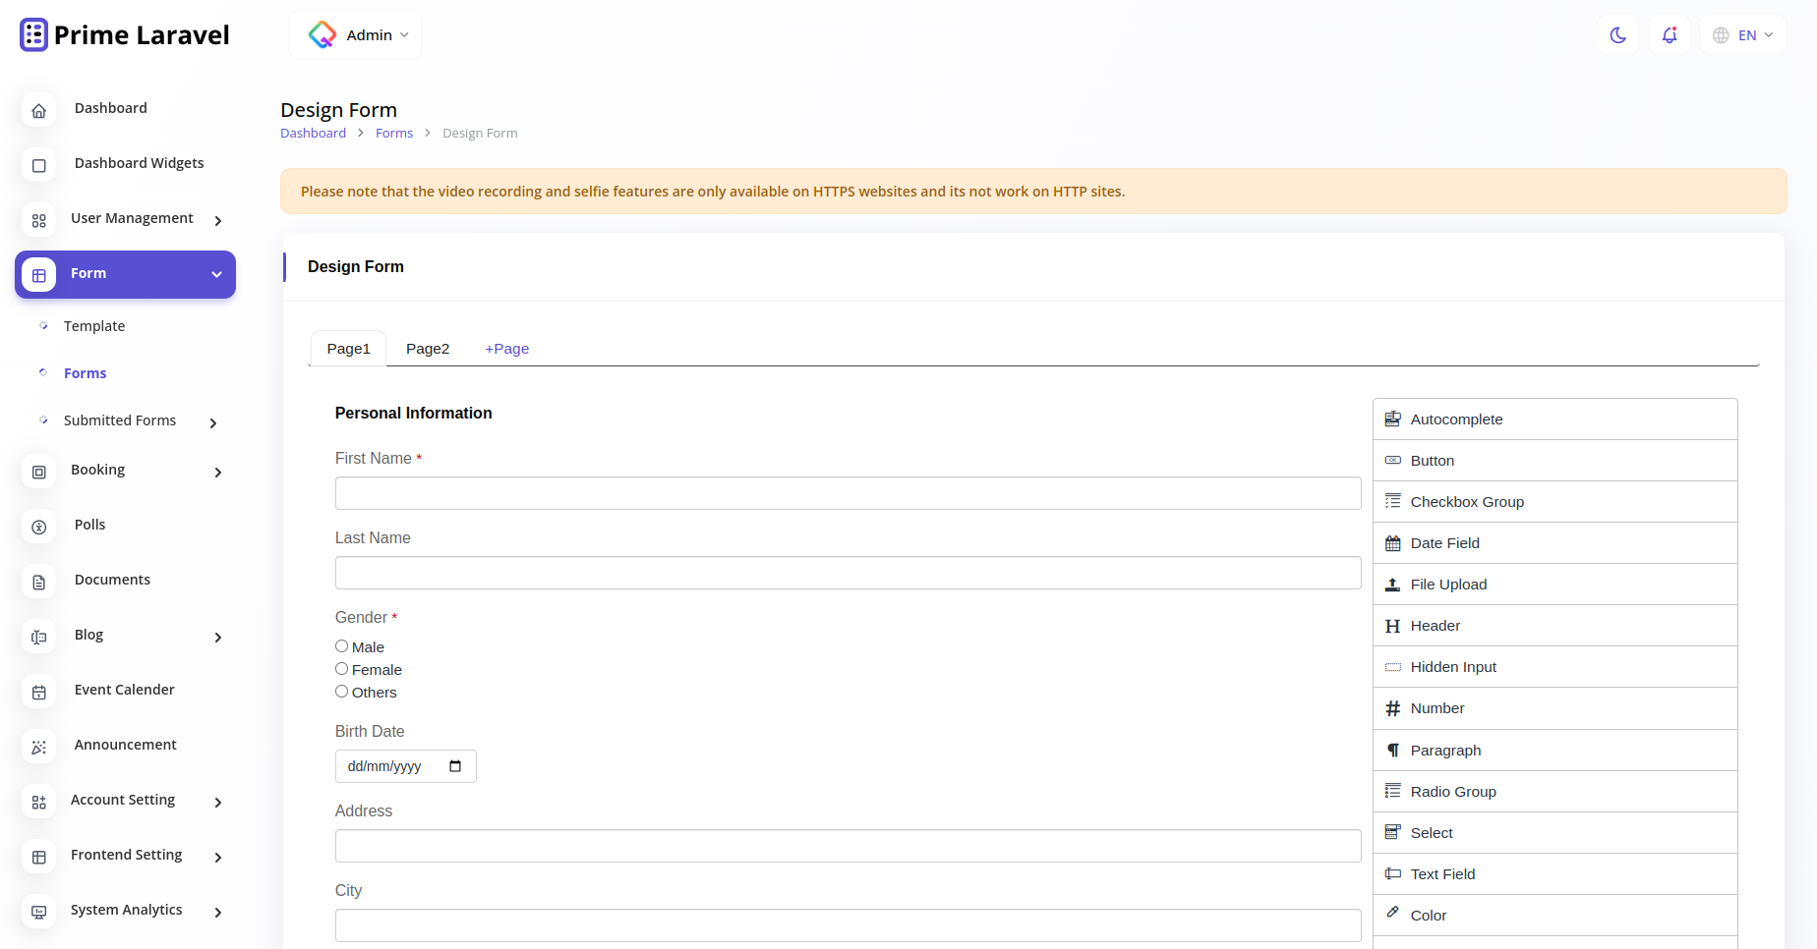
Task: Select the Autocomplete field element icon
Action: [1392, 419]
